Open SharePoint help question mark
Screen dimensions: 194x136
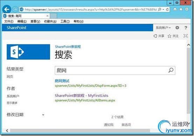[x=186, y=28]
